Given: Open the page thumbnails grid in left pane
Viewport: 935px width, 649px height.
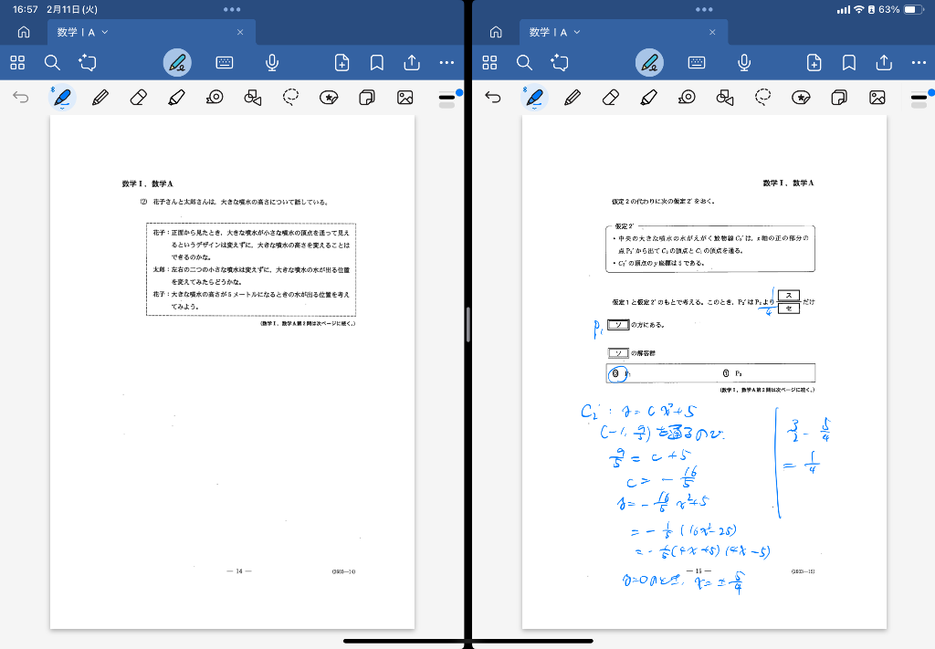Looking at the screenshot, I should 17,63.
